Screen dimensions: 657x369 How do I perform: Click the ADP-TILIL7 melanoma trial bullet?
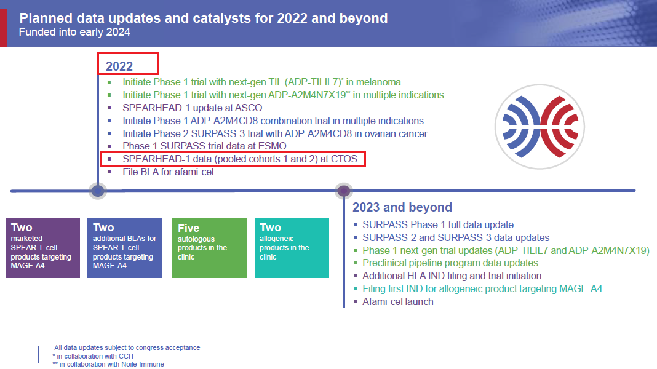pos(261,82)
